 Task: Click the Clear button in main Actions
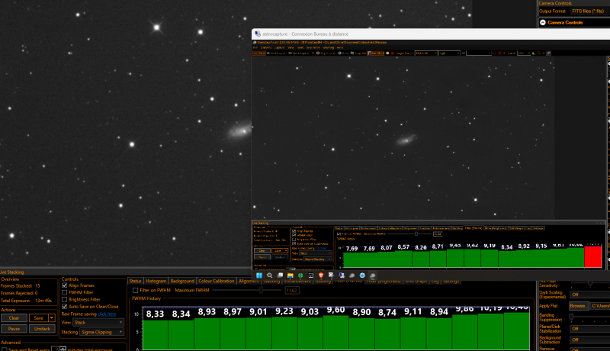(14, 318)
